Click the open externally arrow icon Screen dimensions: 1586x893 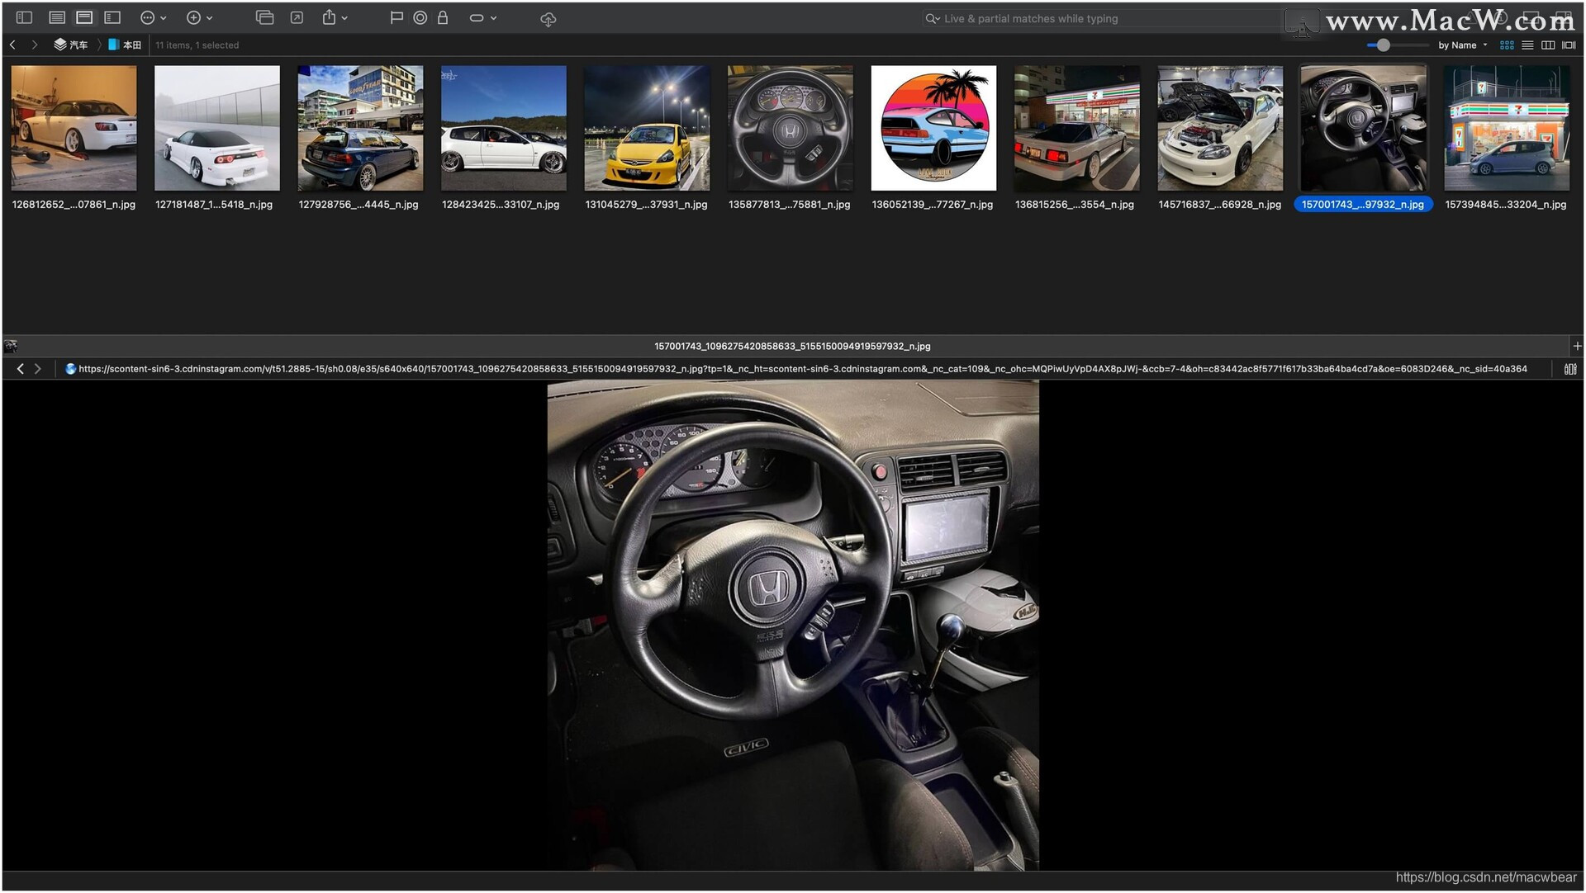point(297,17)
